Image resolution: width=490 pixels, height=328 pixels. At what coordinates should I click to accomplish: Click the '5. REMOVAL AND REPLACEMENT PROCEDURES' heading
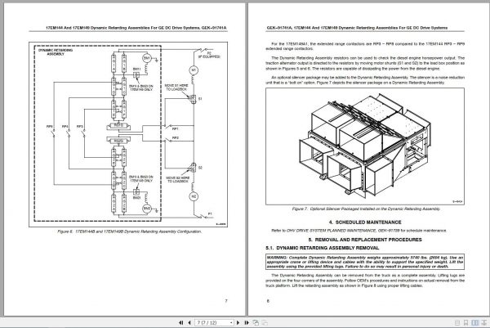(365, 240)
